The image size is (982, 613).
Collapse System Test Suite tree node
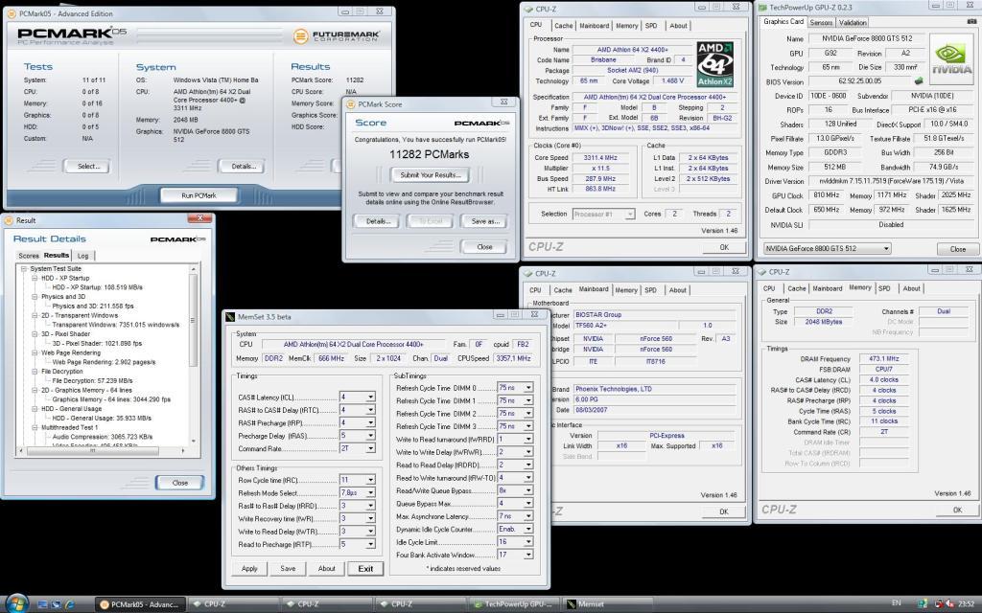click(x=24, y=268)
